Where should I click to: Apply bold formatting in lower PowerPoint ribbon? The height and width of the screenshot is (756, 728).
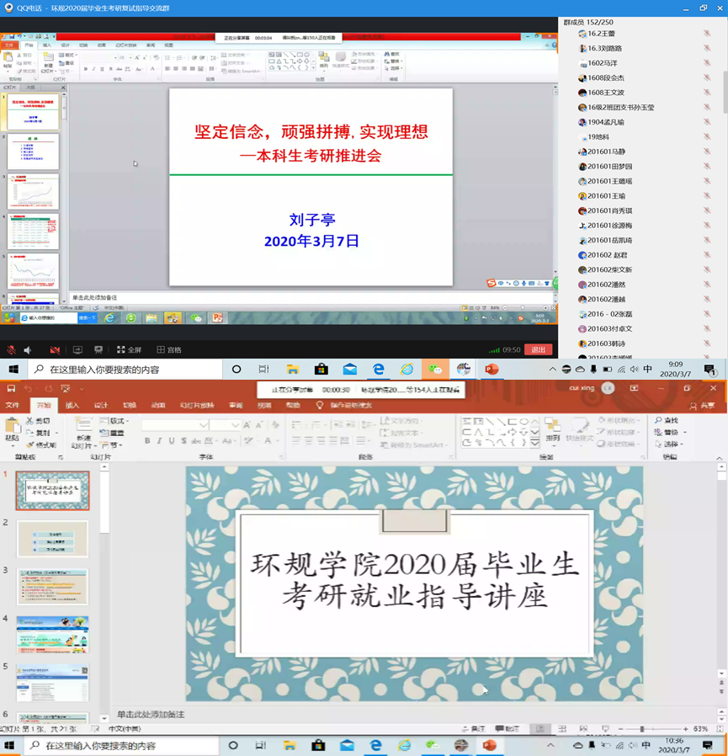[147, 440]
